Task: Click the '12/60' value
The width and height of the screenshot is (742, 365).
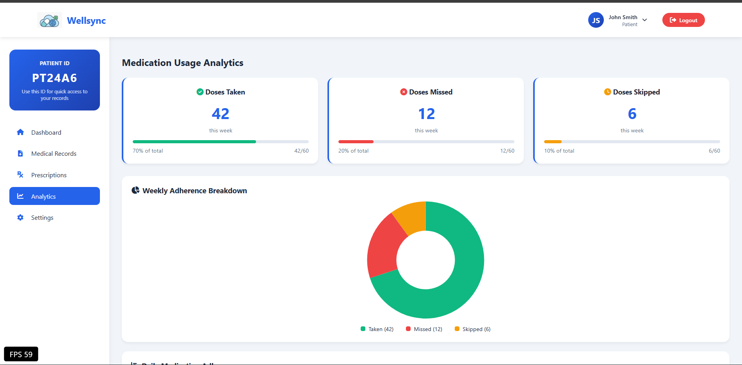Action: tap(507, 151)
